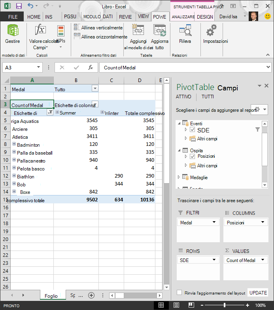Click the vertical sheet scrollbar down arrow
The image size is (274, 310).
pyautogui.click(x=166, y=287)
